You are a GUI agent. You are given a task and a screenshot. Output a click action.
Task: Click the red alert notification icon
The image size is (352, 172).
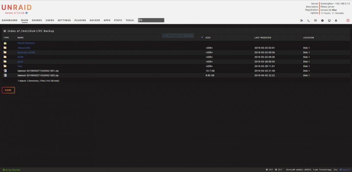[348, 20]
